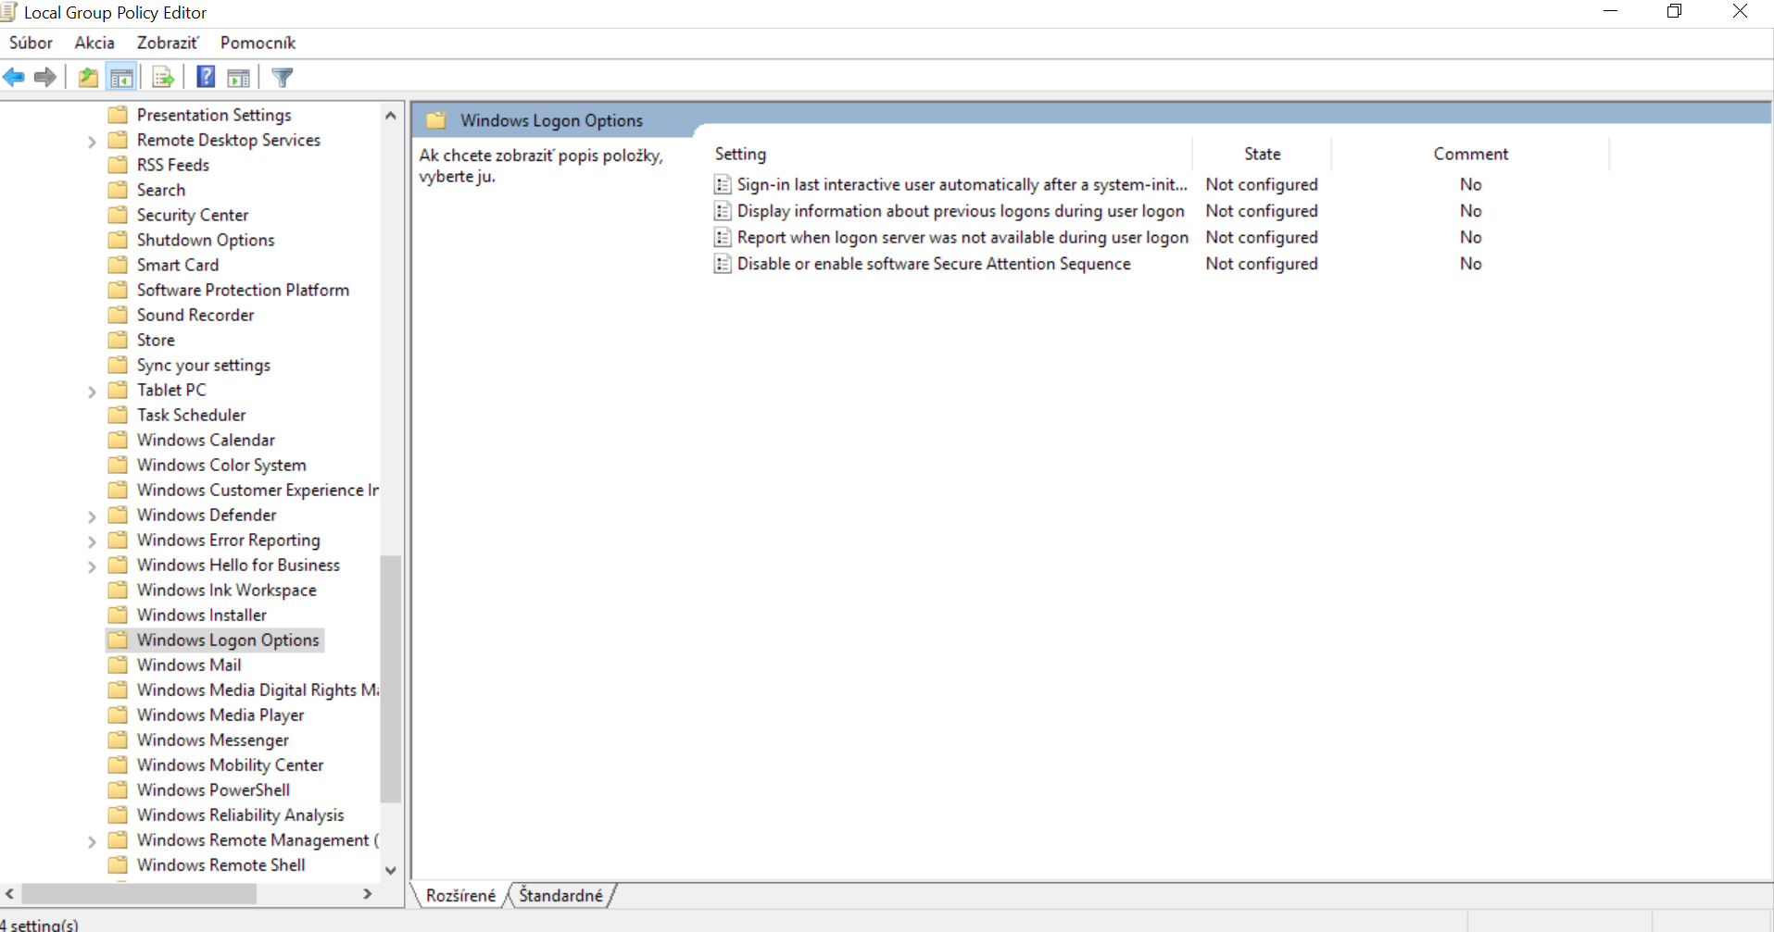Click the tree horizontal scroll left arrow
The height and width of the screenshot is (932, 1774).
tap(10, 894)
